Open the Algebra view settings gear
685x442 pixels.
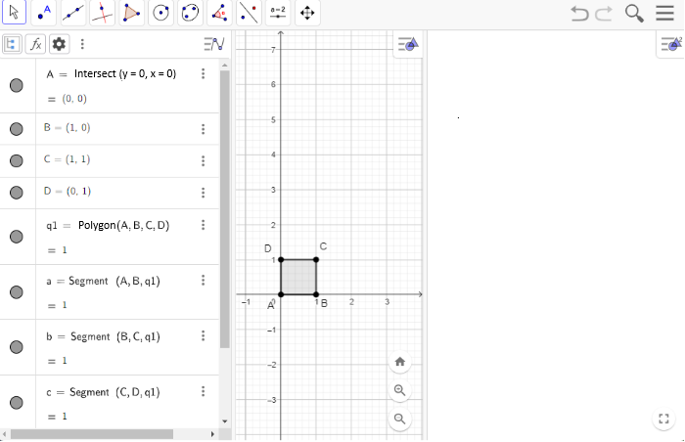(x=59, y=44)
